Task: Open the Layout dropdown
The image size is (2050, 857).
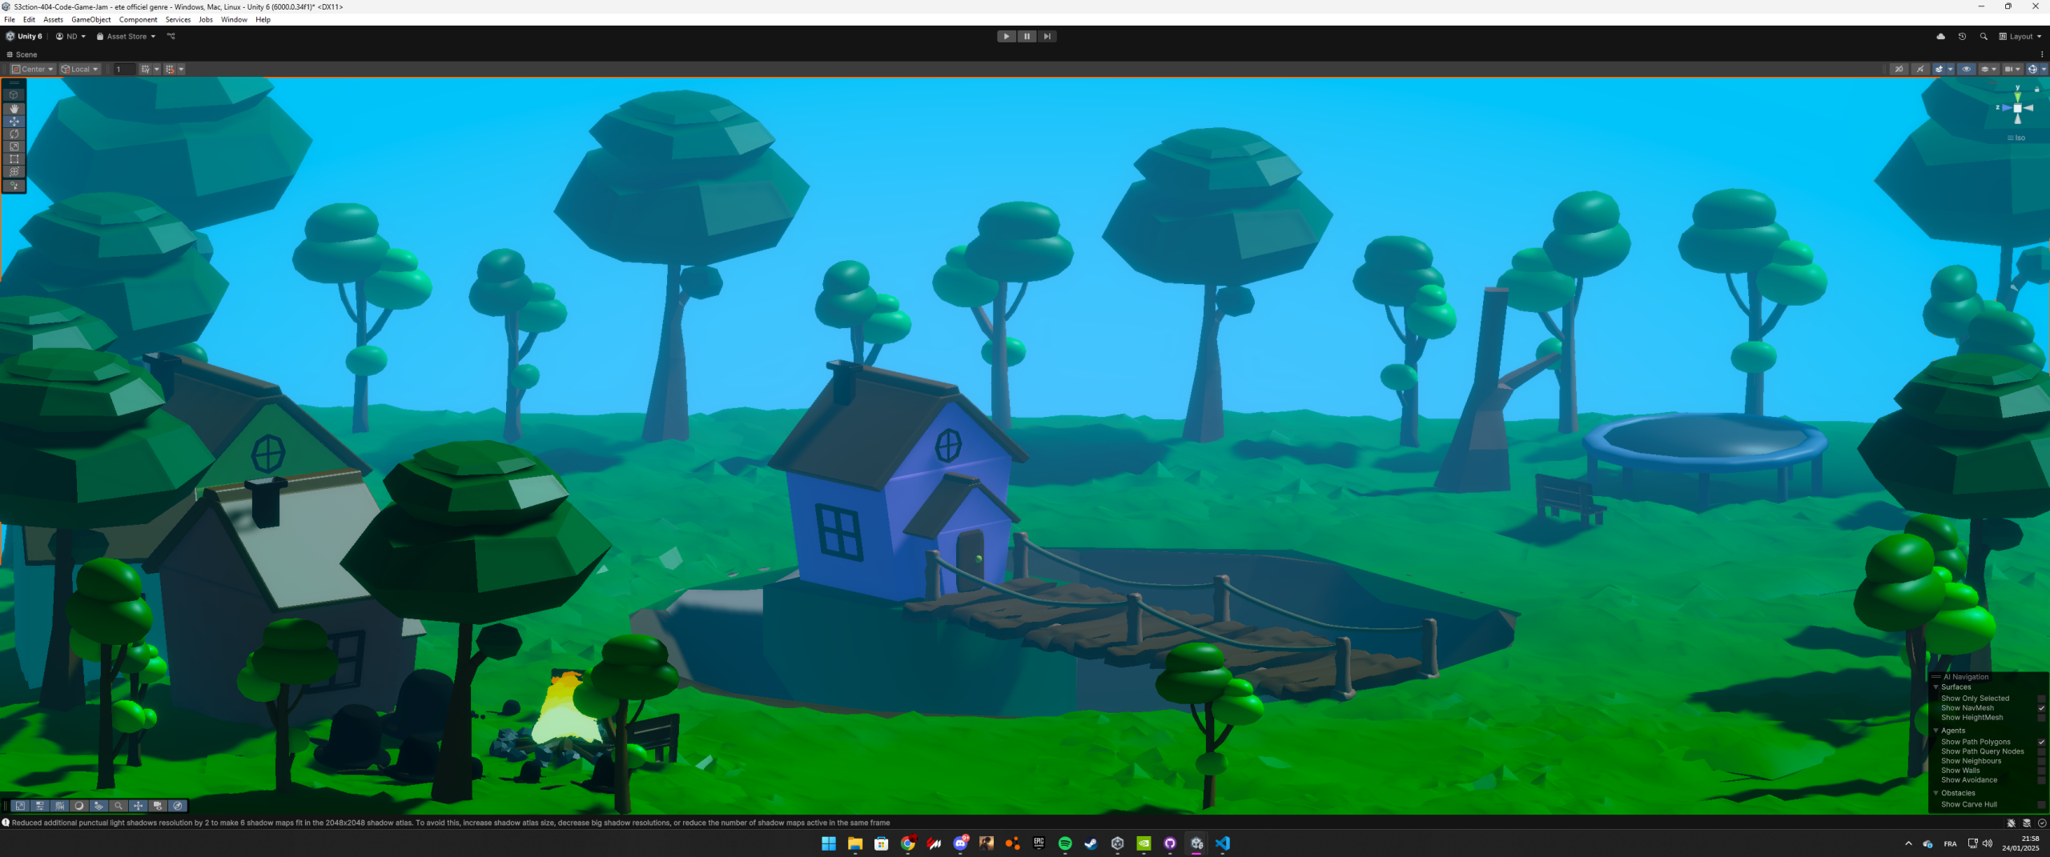Action: [x=2020, y=36]
